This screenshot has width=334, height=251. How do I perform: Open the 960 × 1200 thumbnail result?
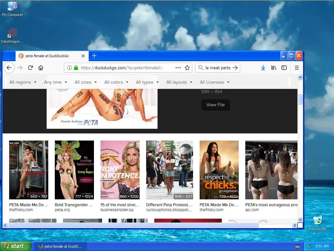120,170
